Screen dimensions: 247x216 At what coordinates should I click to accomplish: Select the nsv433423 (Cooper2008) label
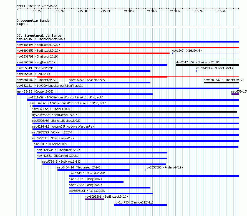click(x=35, y=91)
